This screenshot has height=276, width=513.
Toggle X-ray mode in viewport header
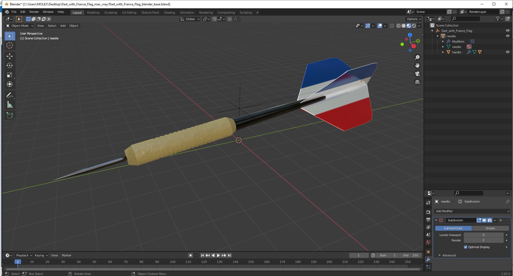(392, 26)
